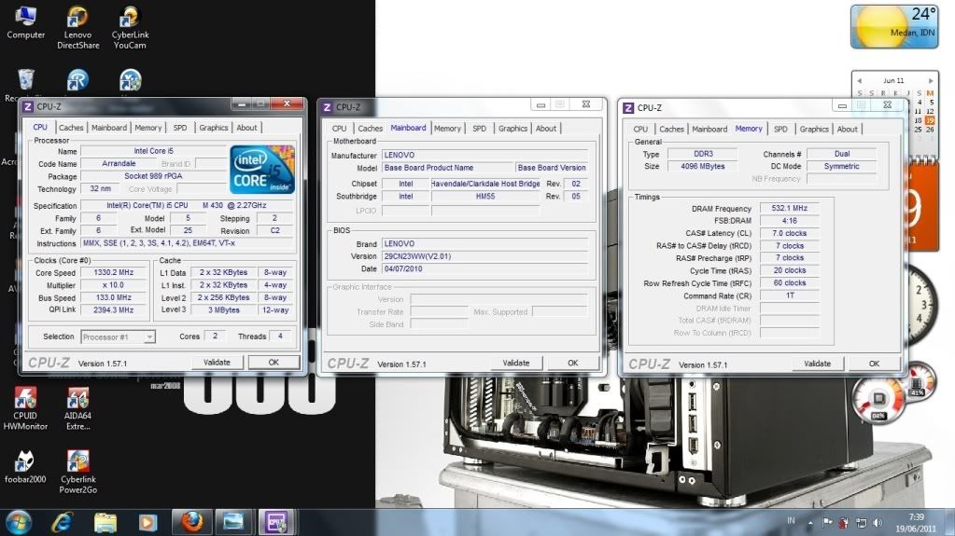Click the weather gadget showing Medan
Screen dimensions: 955x536
point(894,26)
